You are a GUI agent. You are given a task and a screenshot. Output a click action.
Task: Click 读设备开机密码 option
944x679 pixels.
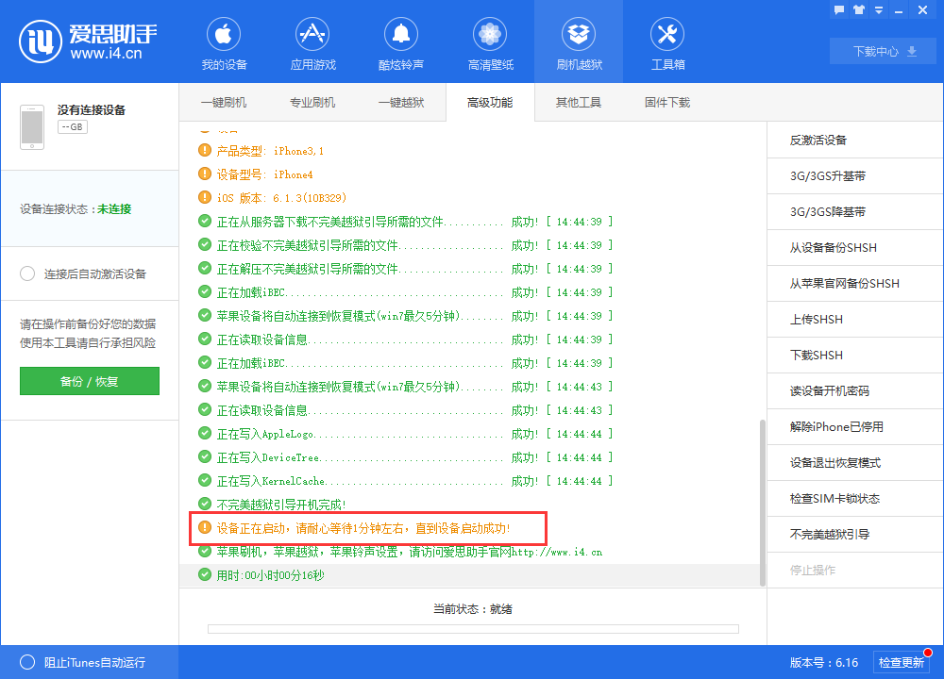(x=855, y=391)
